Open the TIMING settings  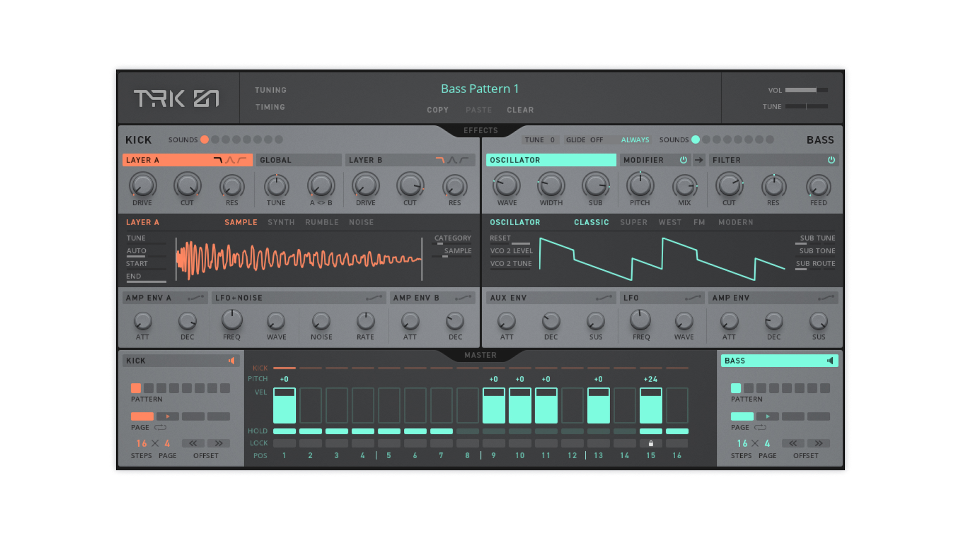(270, 107)
